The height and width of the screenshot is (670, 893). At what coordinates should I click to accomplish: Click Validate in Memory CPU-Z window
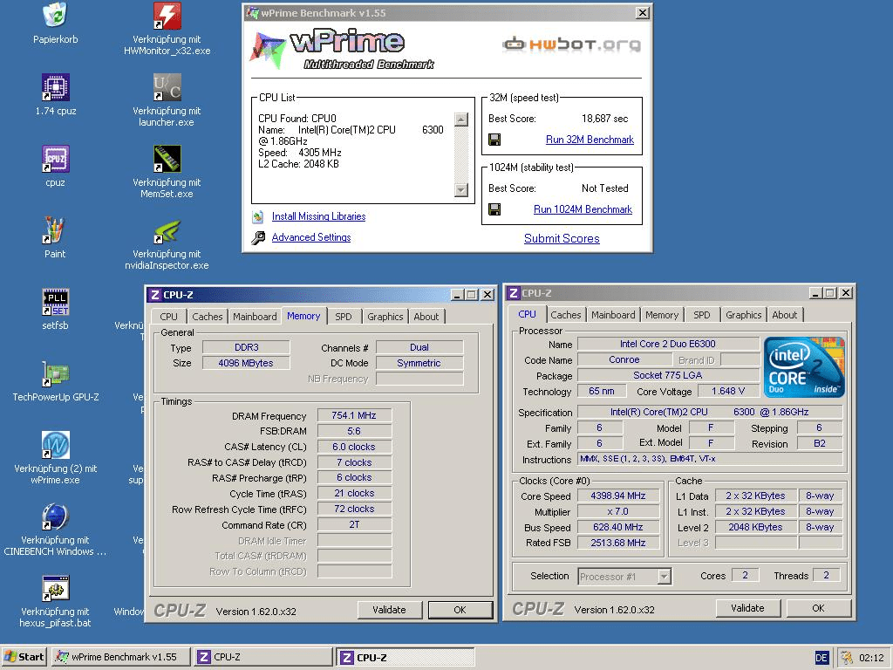(390, 610)
